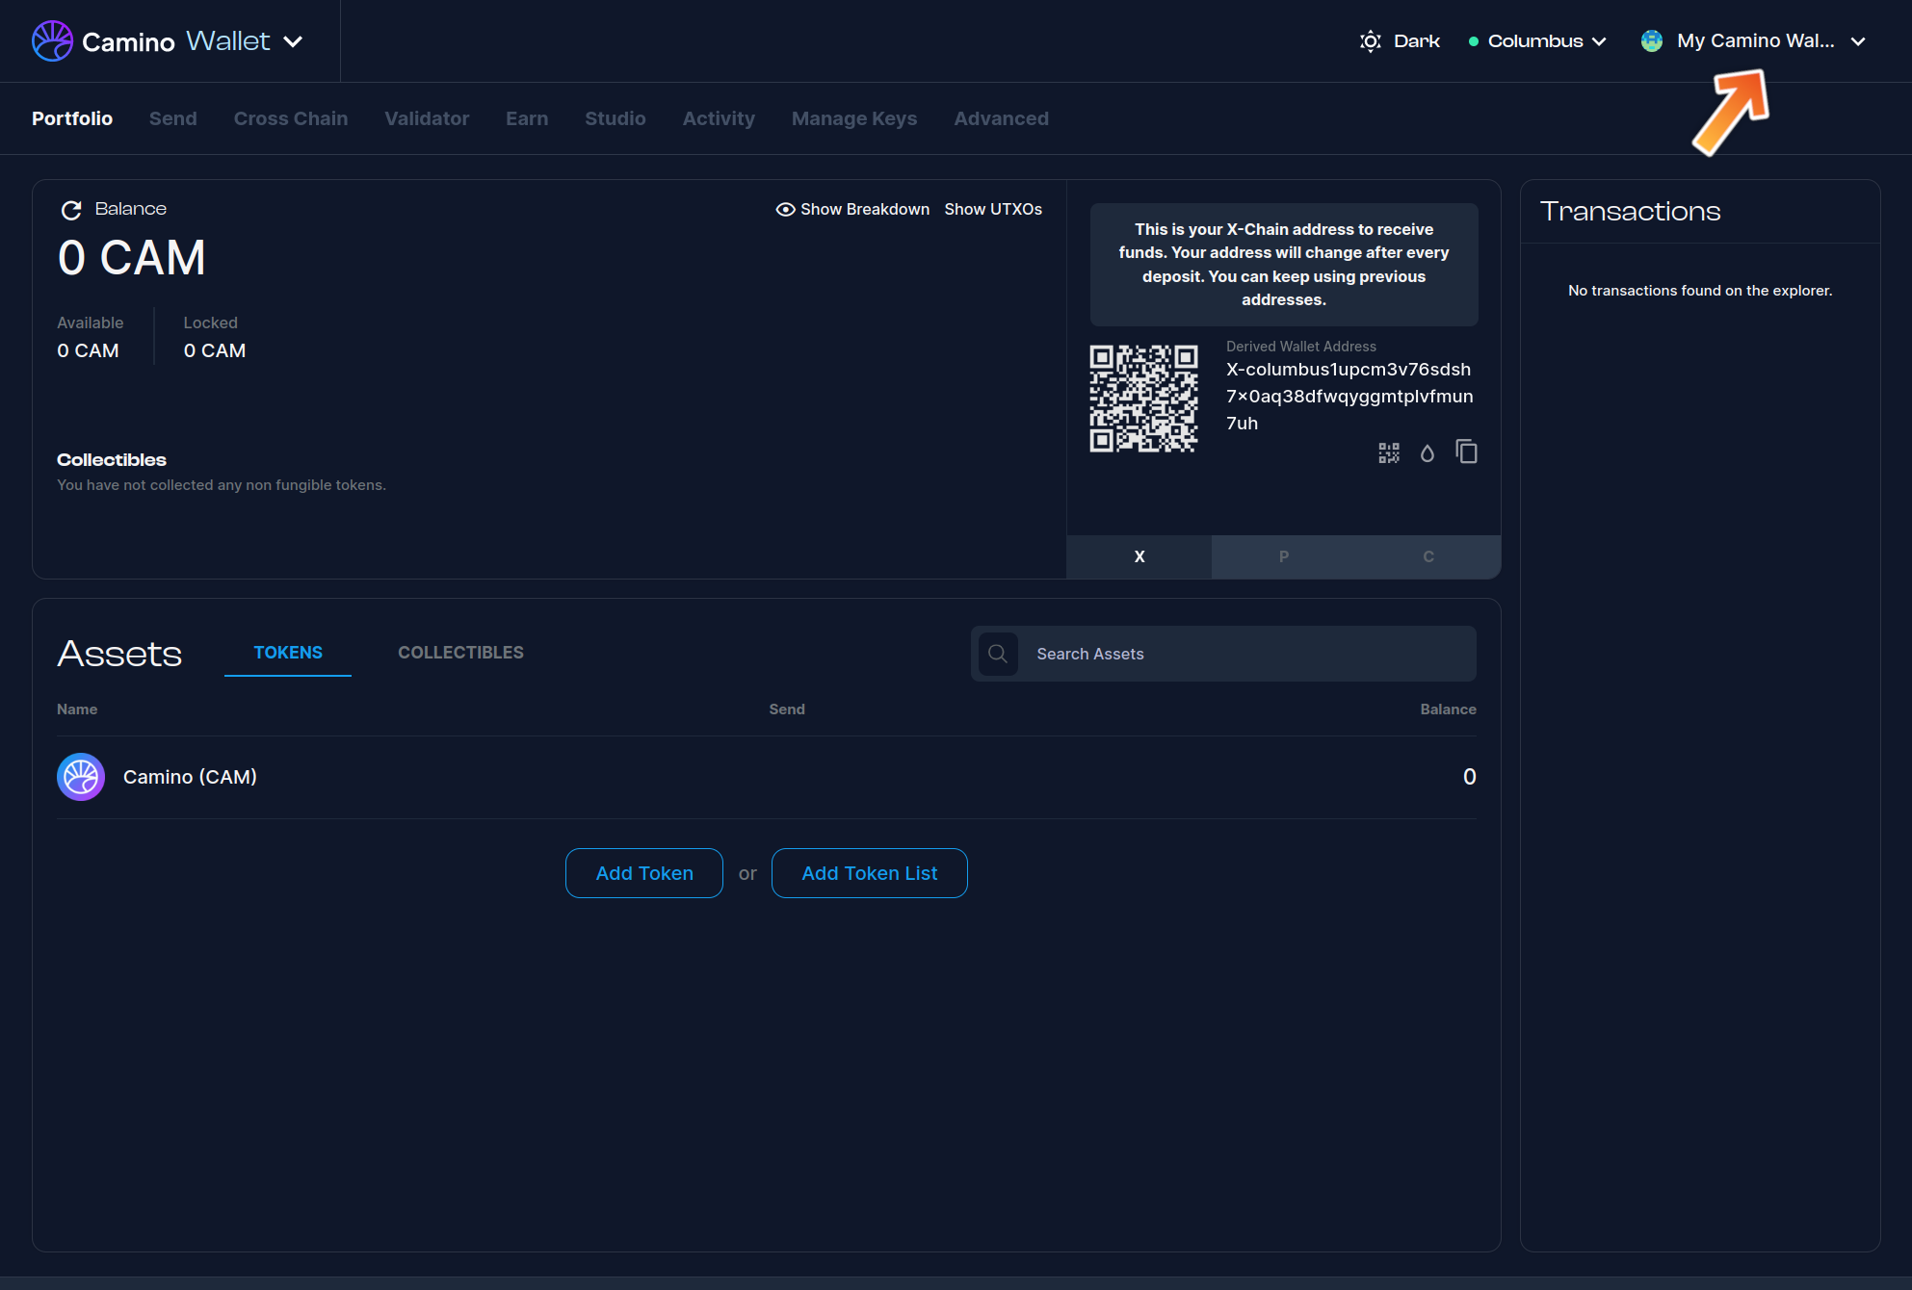Click the wallet avatar icon
Image resolution: width=1912 pixels, height=1290 pixels.
coord(1652,41)
